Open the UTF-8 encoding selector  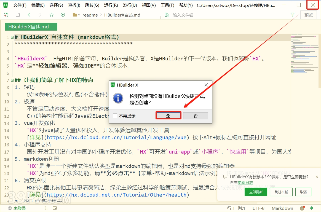(x=258, y=208)
